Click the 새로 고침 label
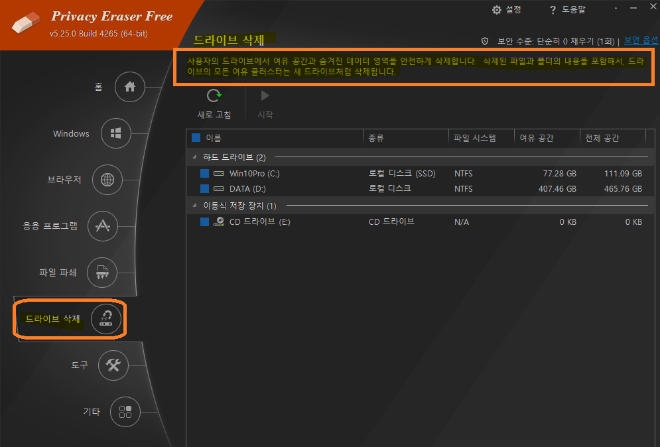 click(214, 115)
